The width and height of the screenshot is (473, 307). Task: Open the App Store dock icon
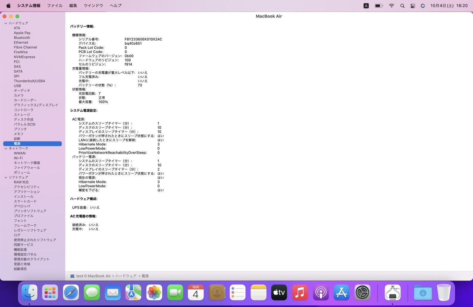341,293
